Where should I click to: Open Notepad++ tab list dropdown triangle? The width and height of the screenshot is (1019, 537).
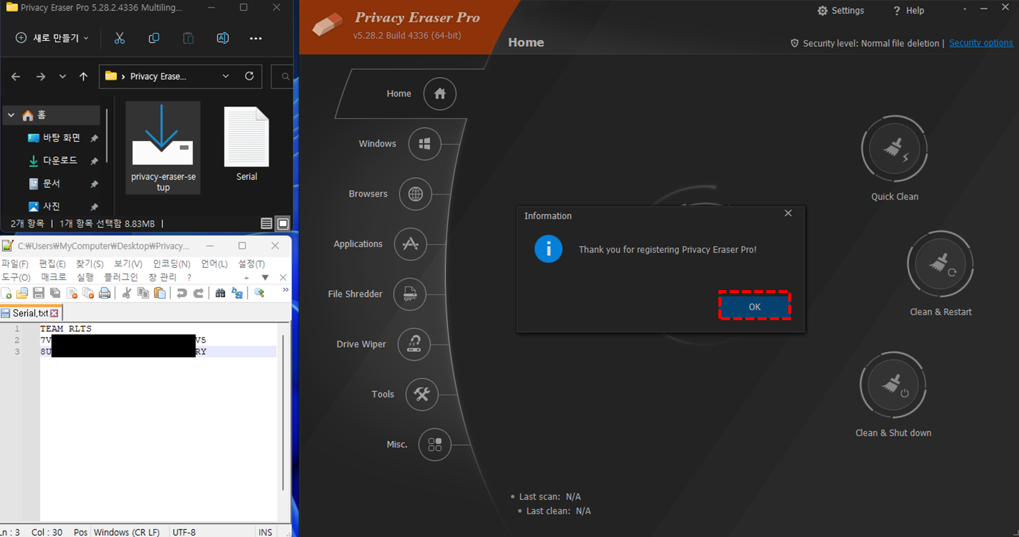265,277
